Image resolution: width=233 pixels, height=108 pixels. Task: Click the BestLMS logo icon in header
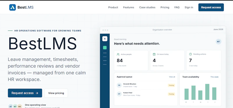tap(13, 7)
